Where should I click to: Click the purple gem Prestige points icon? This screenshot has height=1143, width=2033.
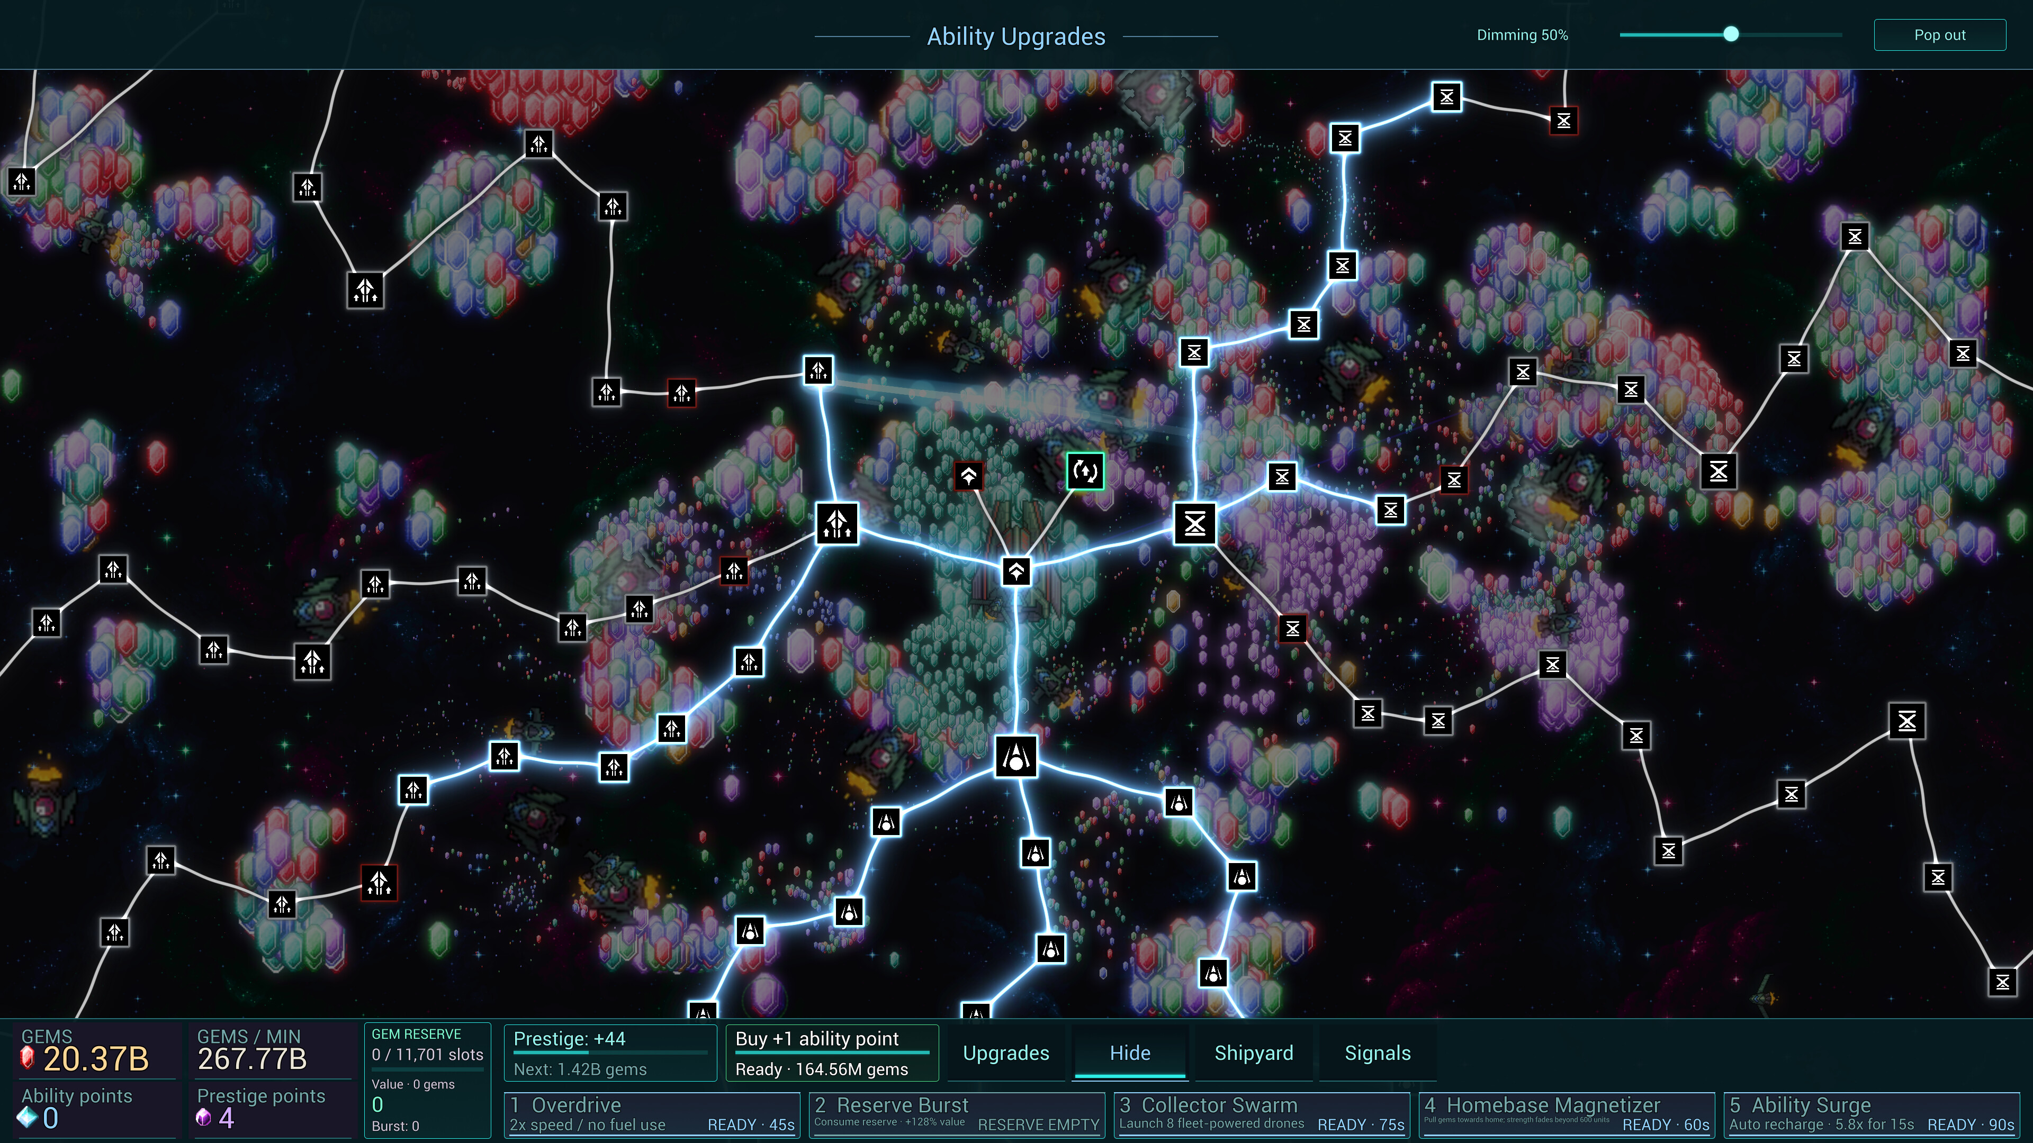coord(204,1118)
